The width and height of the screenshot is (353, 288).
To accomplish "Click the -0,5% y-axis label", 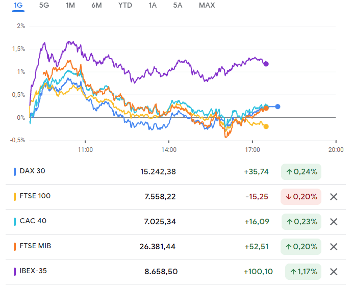I will pyautogui.click(x=17, y=140).
